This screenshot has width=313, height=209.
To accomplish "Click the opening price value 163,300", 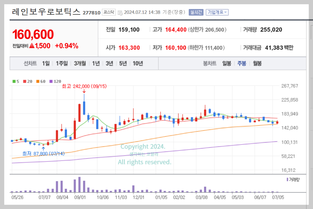I will (129, 48).
